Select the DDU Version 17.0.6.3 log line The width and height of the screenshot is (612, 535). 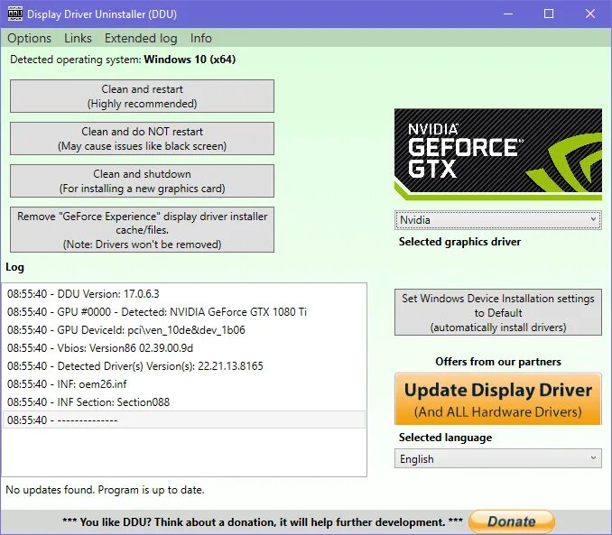click(x=184, y=294)
